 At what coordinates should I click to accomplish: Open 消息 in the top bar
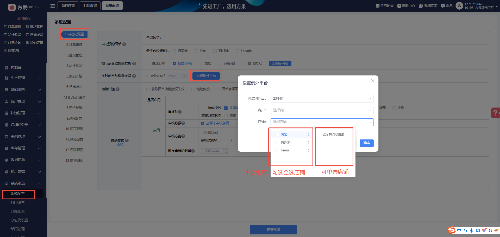tap(447, 6)
